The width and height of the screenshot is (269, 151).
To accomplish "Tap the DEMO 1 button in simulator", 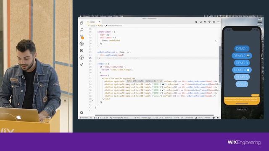I will pyautogui.click(x=242, y=49).
